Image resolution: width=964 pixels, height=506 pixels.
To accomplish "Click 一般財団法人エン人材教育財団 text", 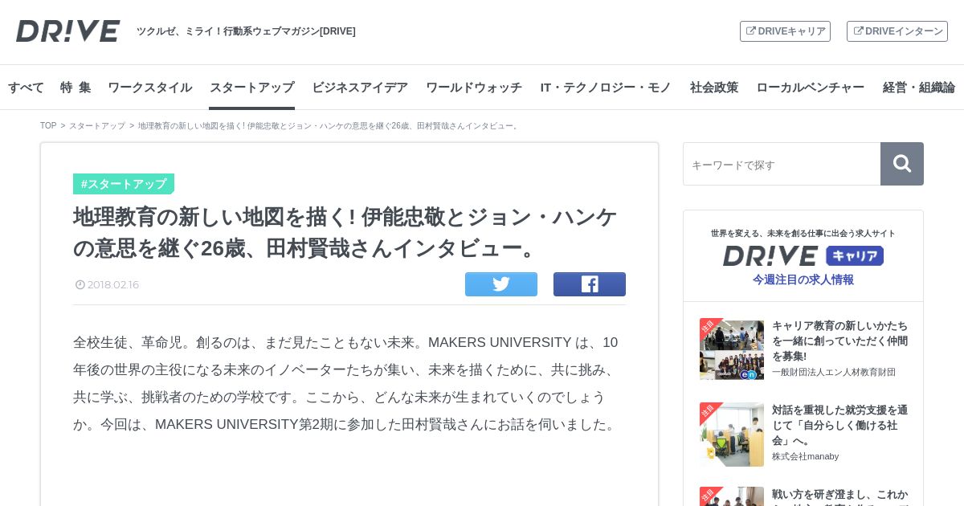I will pos(834,372).
